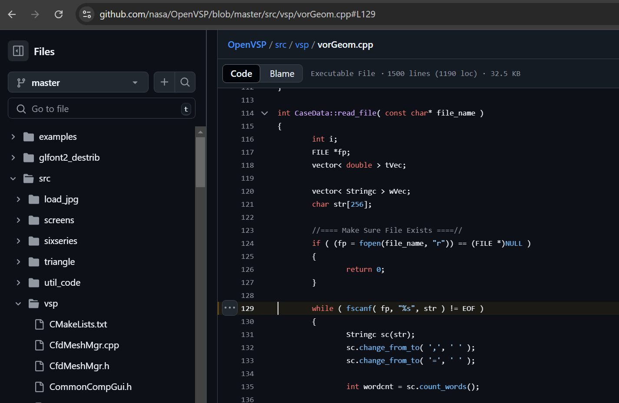Image resolution: width=619 pixels, height=403 pixels.
Task: Expand the load_jpg folder chevron
Action: [18, 199]
